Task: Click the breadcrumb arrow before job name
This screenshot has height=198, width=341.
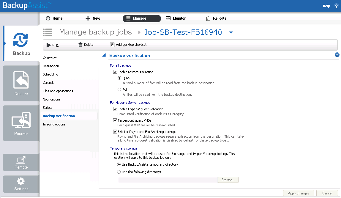Action: [x=139, y=32]
